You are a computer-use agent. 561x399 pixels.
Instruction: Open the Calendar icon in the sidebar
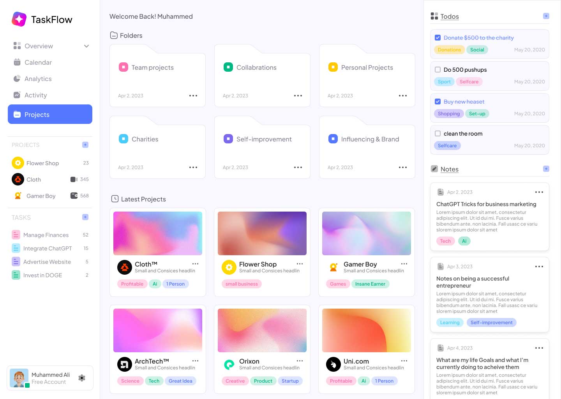point(17,62)
